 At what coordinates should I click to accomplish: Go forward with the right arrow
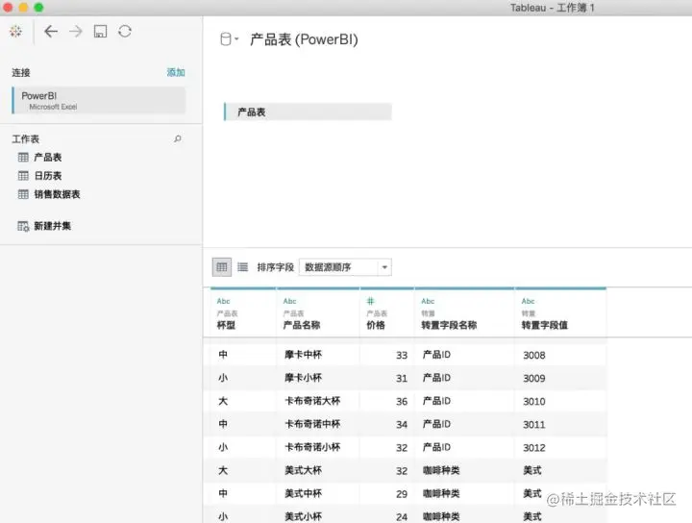coord(76,32)
